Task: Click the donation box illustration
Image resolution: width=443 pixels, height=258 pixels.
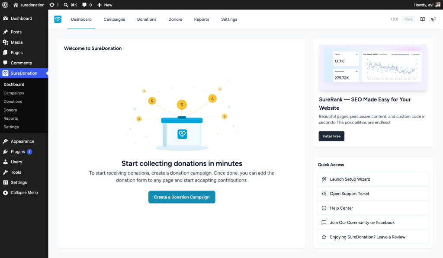Action: [x=182, y=116]
